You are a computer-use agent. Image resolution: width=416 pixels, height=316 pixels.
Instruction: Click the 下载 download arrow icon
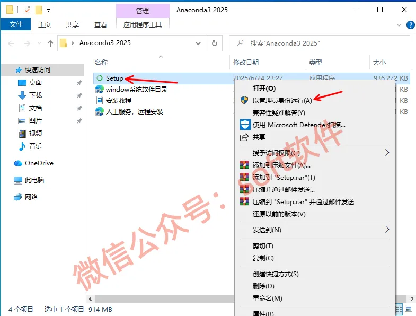pos(22,95)
